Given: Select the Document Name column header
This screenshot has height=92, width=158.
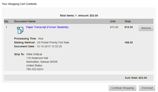Looking at the screenshot, I should pos(25,21).
